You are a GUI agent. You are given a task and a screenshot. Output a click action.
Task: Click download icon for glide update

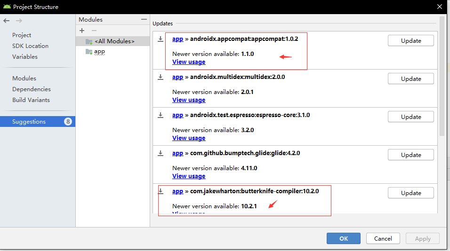coord(161,153)
